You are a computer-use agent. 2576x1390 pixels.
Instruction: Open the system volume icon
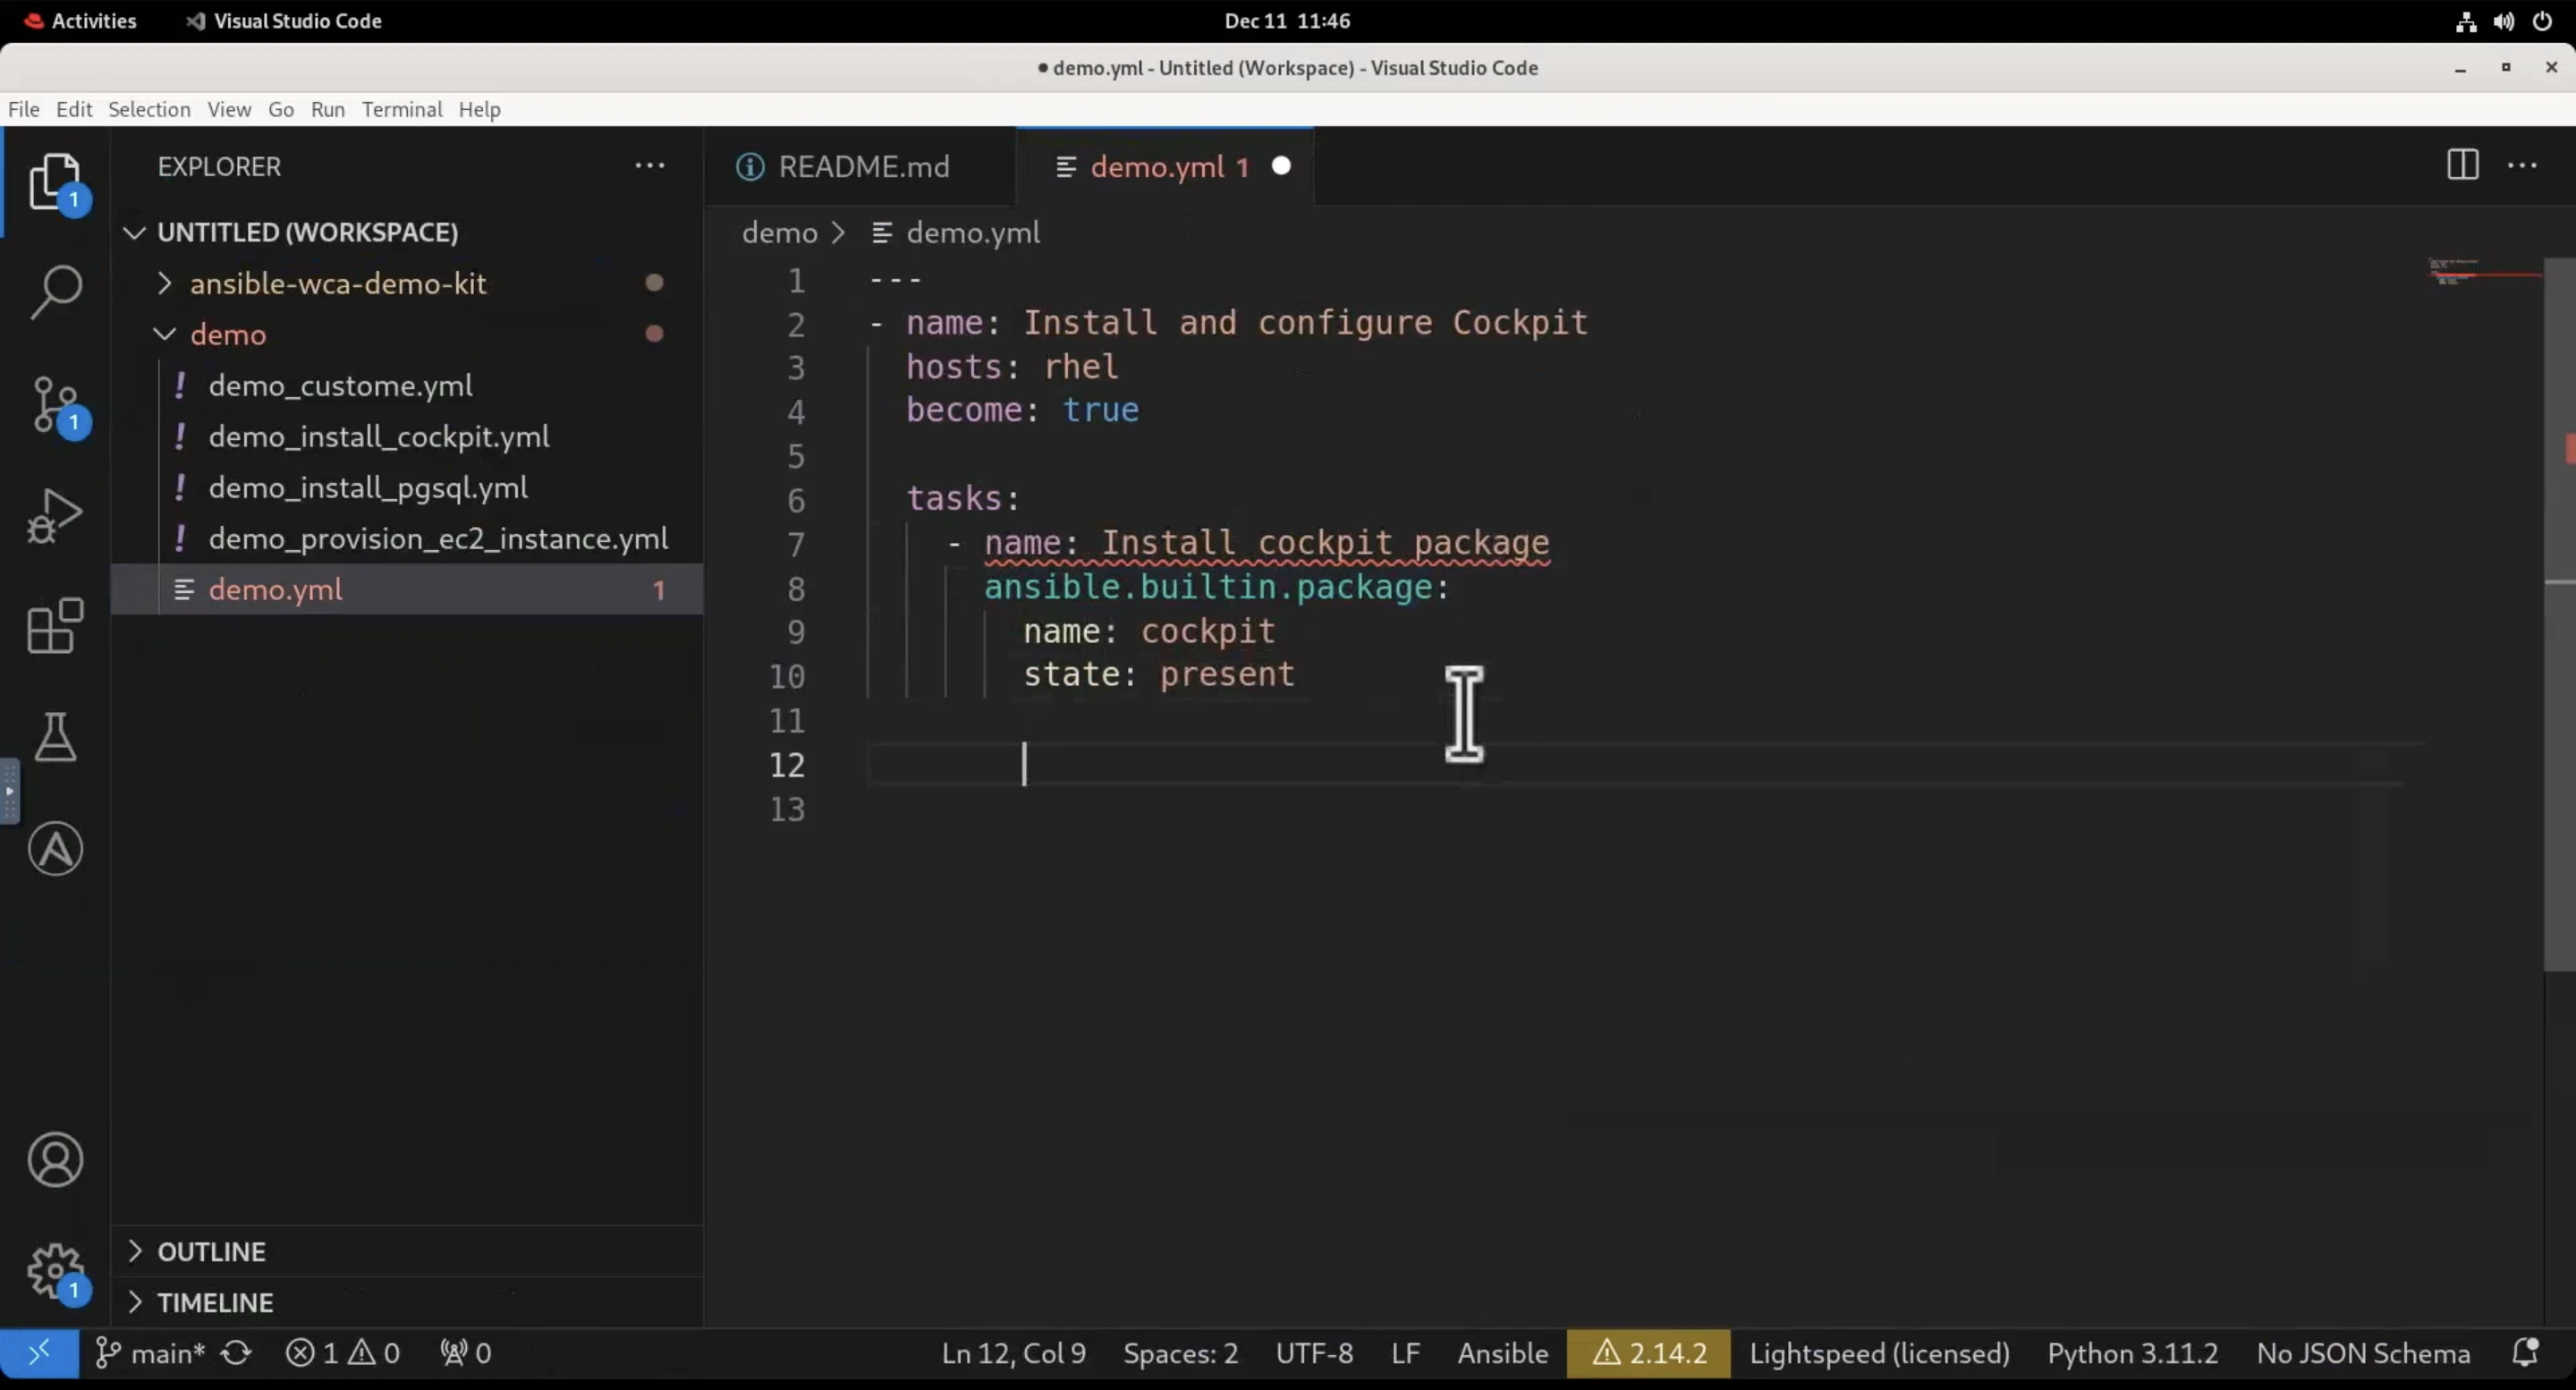[2504, 21]
